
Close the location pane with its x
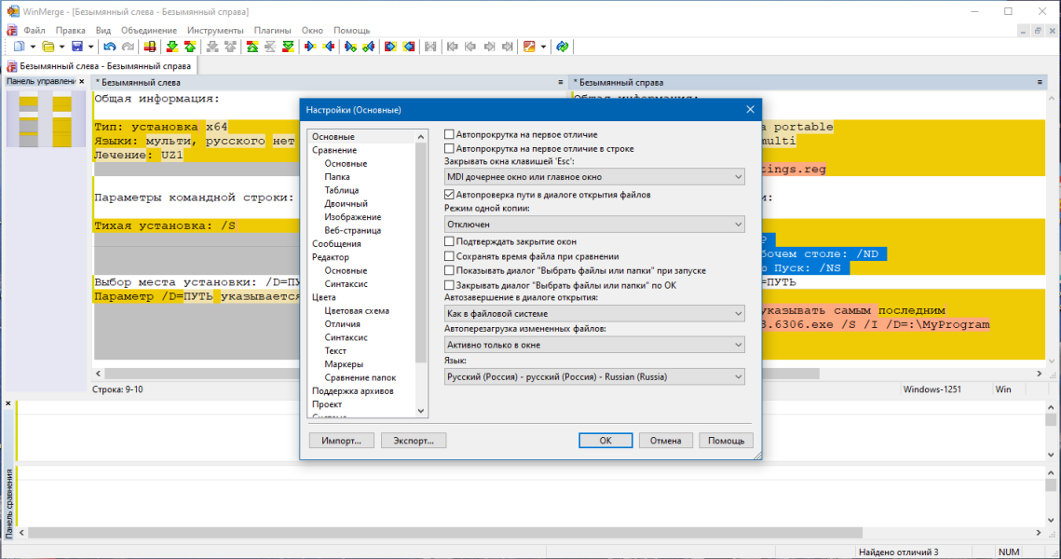coord(82,81)
